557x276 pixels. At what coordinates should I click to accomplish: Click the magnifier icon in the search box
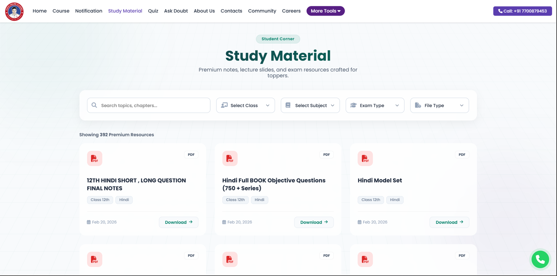94,105
